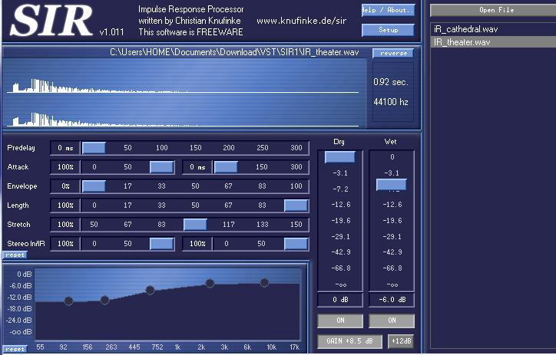Click the Stereo In 100% value field

pos(65,244)
